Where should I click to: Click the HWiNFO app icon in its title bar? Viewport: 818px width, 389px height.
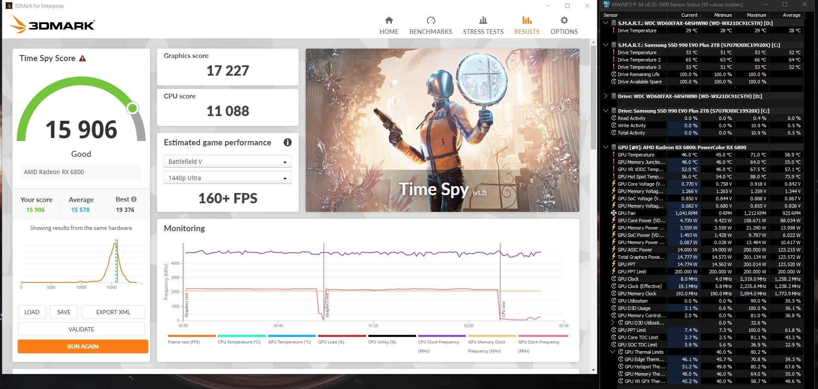[x=607, y=5]
